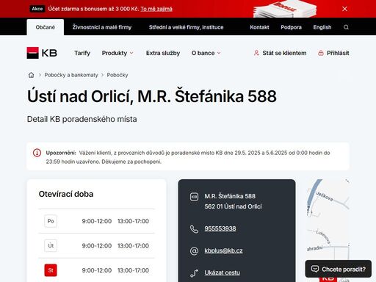Switch to Živnostníci a malé firmy tab
Screen dimensions: 376x282
tap(102, 27)
